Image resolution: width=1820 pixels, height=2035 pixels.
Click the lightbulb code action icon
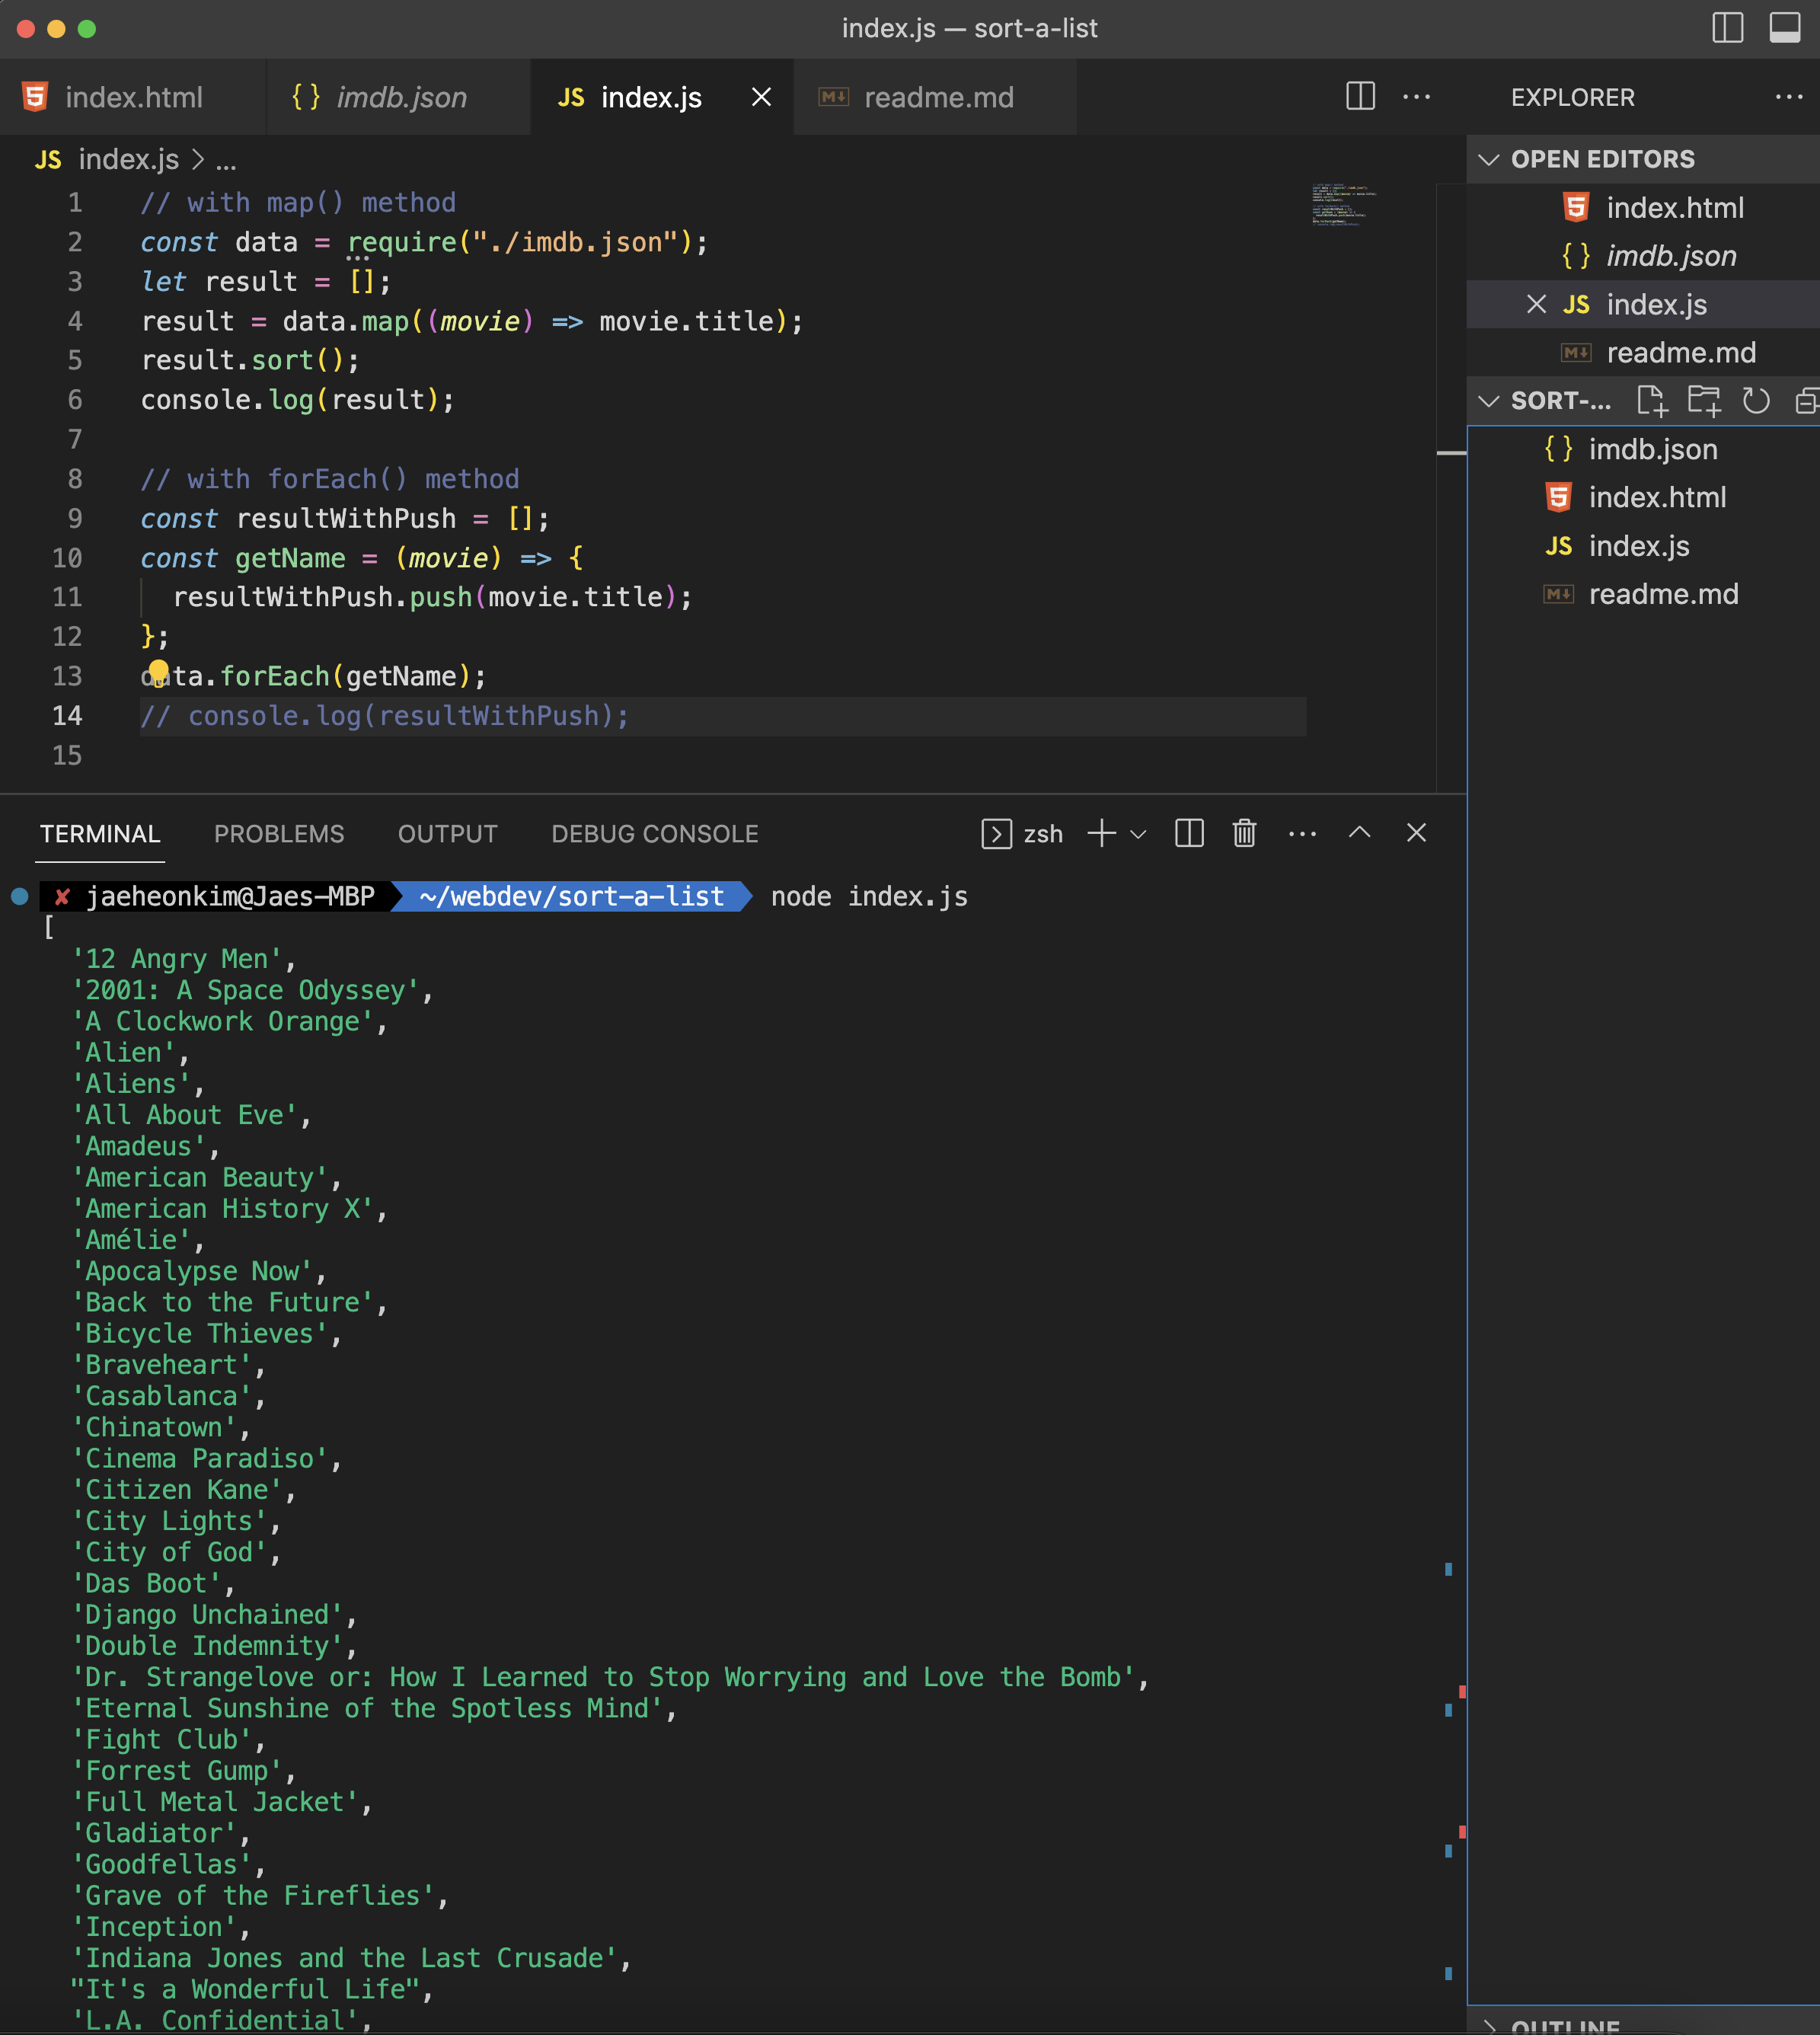(x=159, y=671)
